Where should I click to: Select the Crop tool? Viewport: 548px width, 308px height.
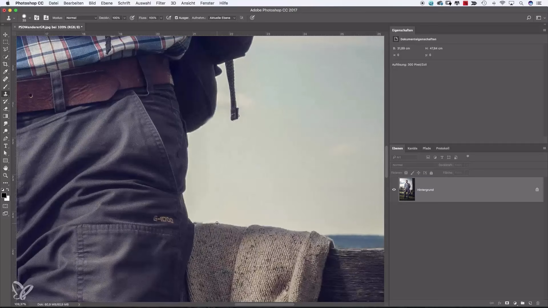[x=5, y=64]
